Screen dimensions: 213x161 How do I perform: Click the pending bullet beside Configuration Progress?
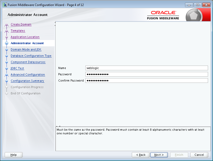point(7,87)
